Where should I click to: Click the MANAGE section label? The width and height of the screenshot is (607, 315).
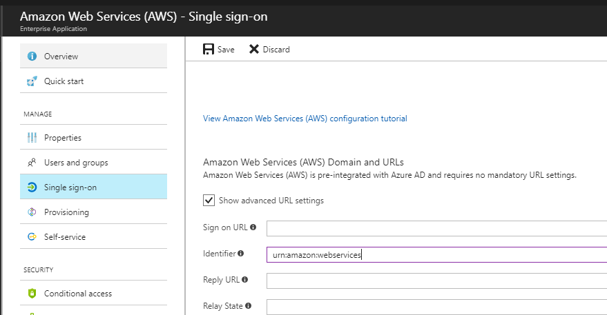37,114
